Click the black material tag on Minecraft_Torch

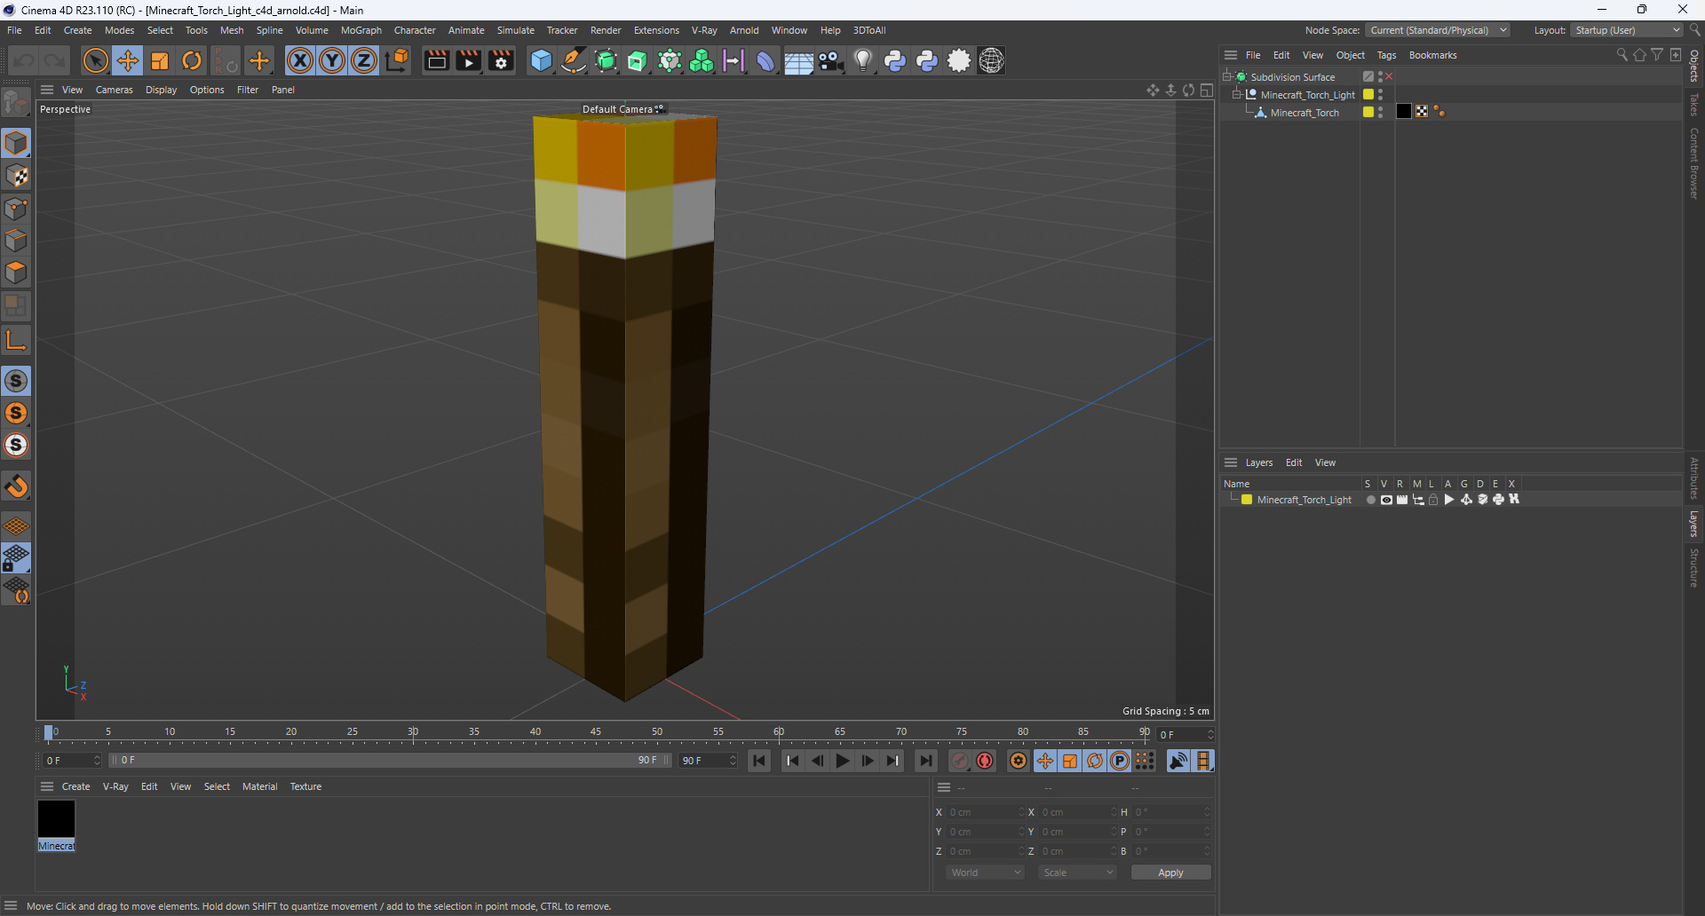coord(1404,112)
